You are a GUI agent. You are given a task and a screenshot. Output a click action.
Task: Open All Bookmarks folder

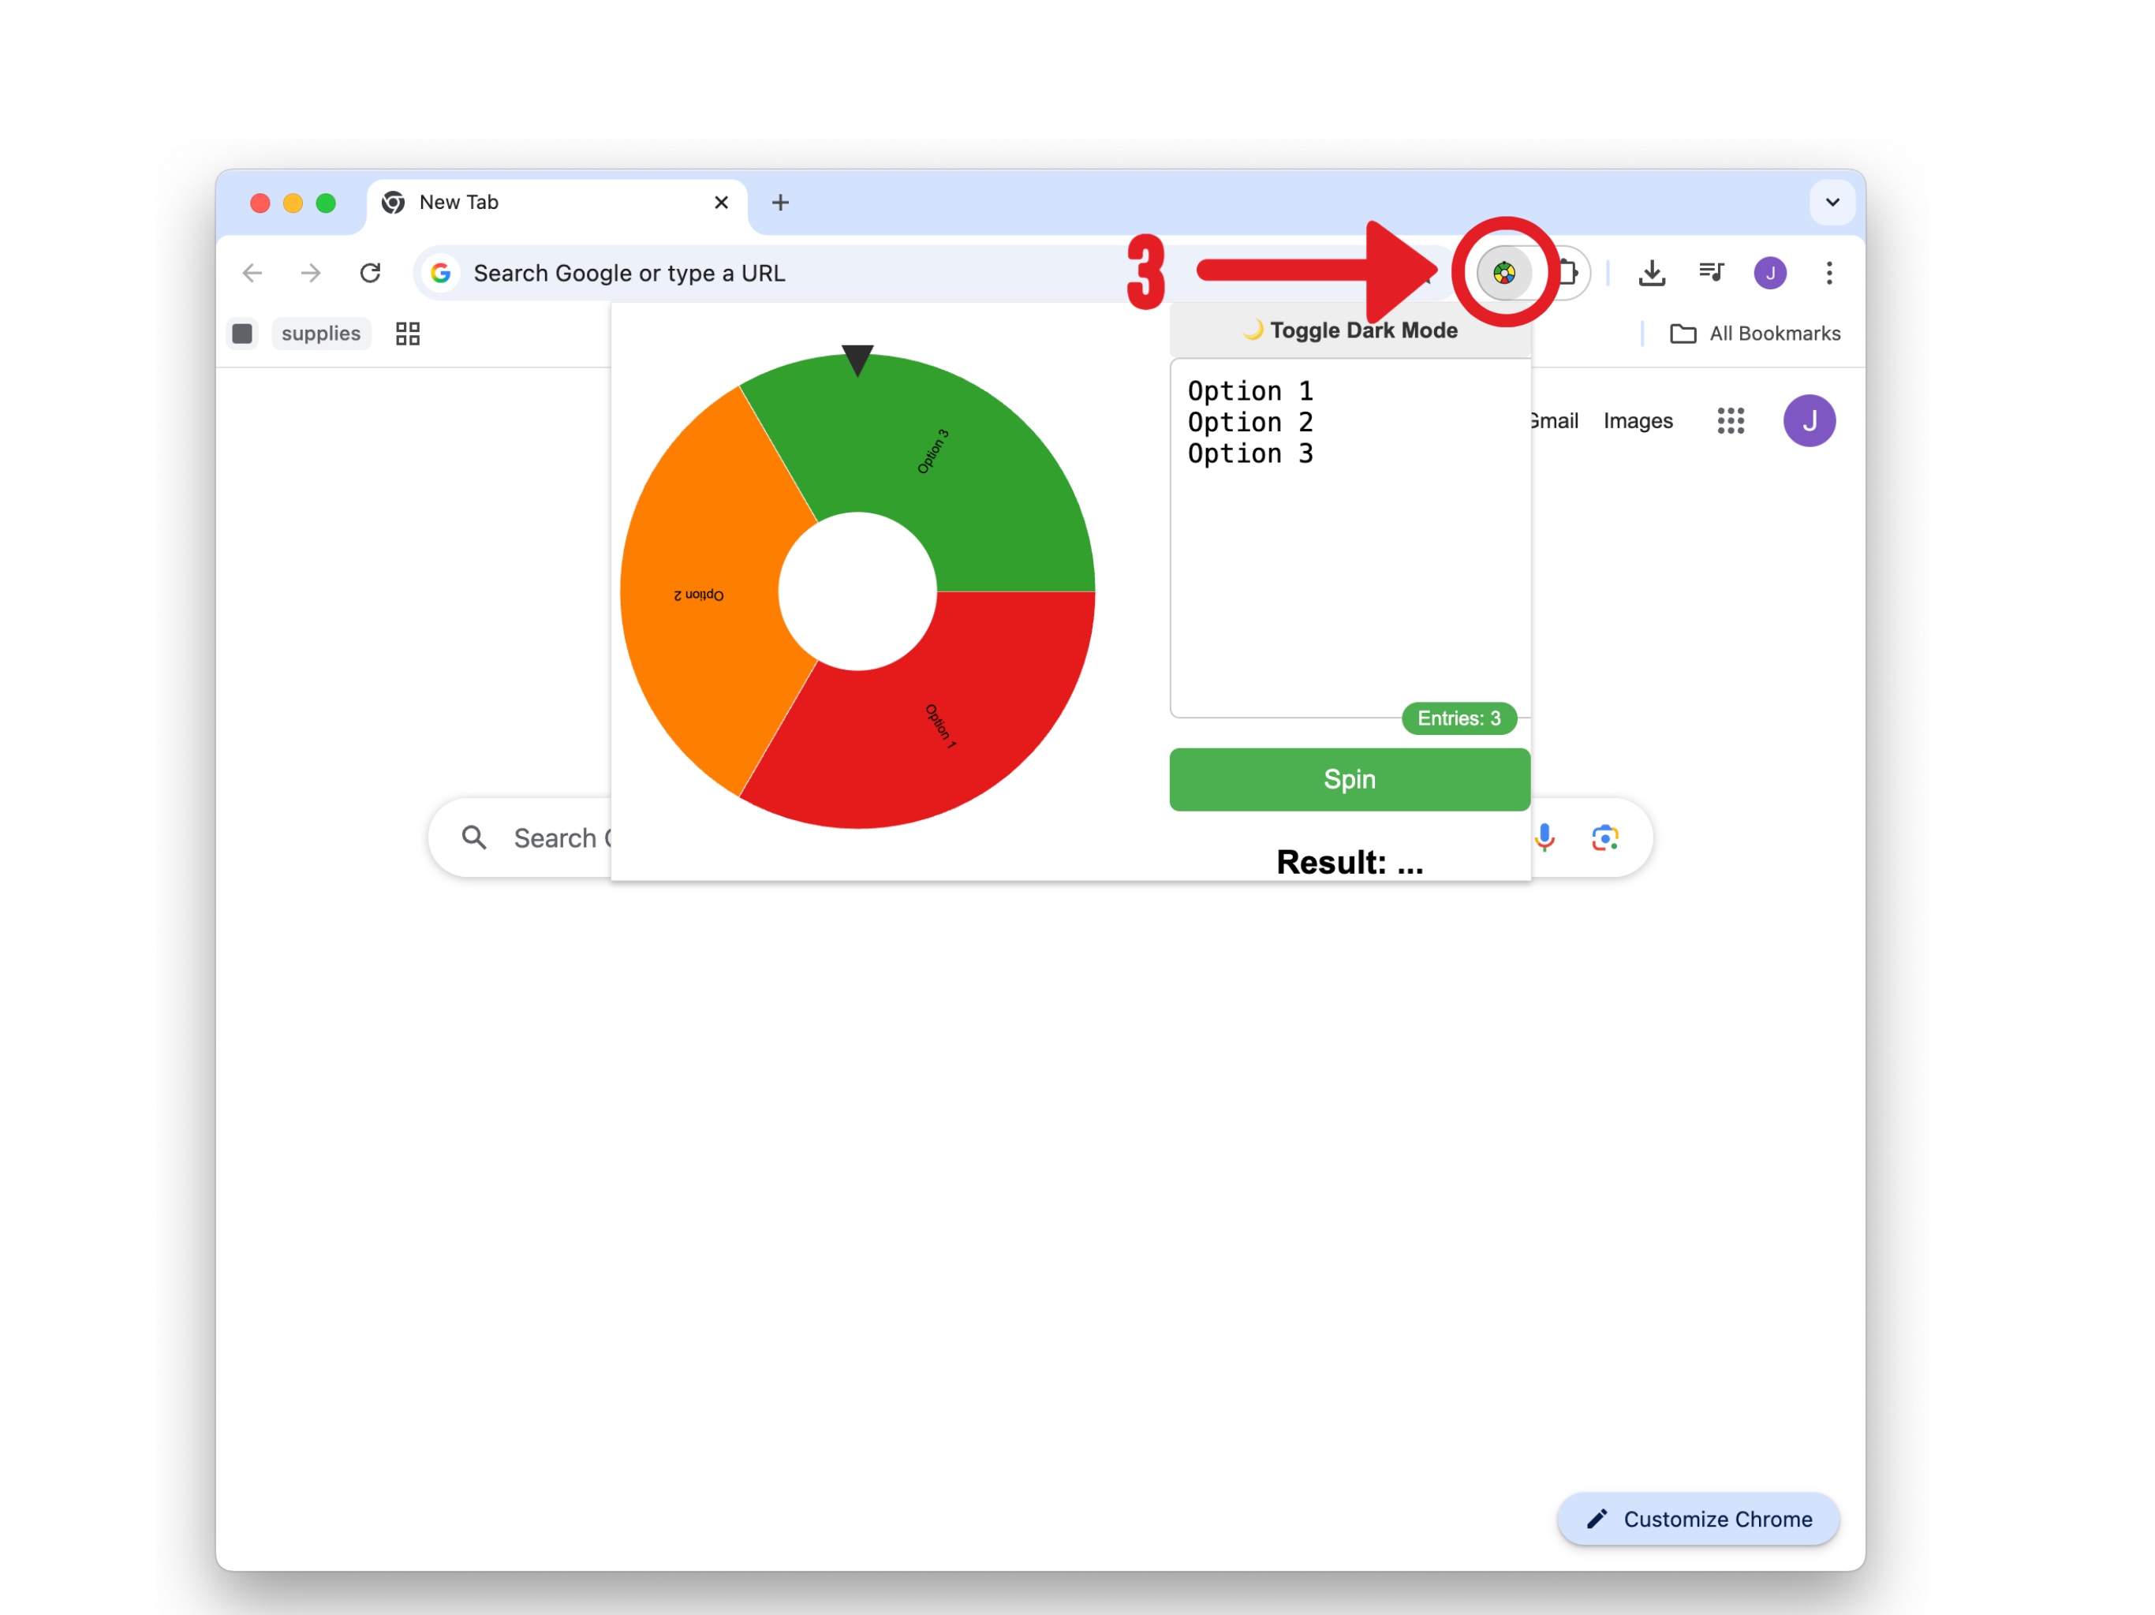[x=1756, y=333]
